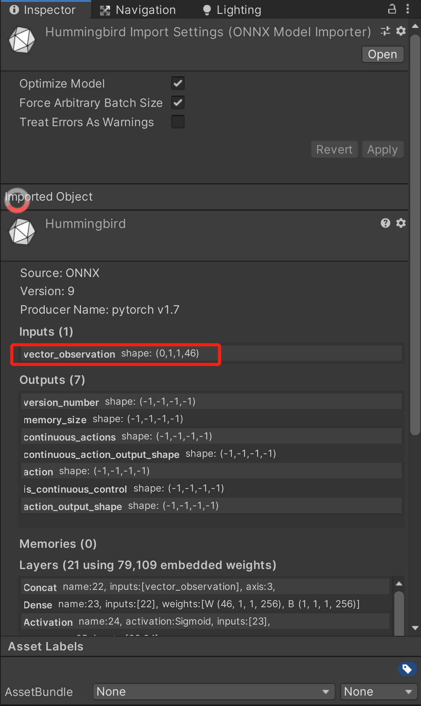This screenshot has width=421, height=706.
Task: Switch to the Lighting tab
Action: tap(231, 9)
